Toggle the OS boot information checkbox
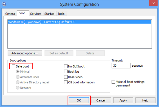The width and height of the screenshot is (159, 107). 66,82
